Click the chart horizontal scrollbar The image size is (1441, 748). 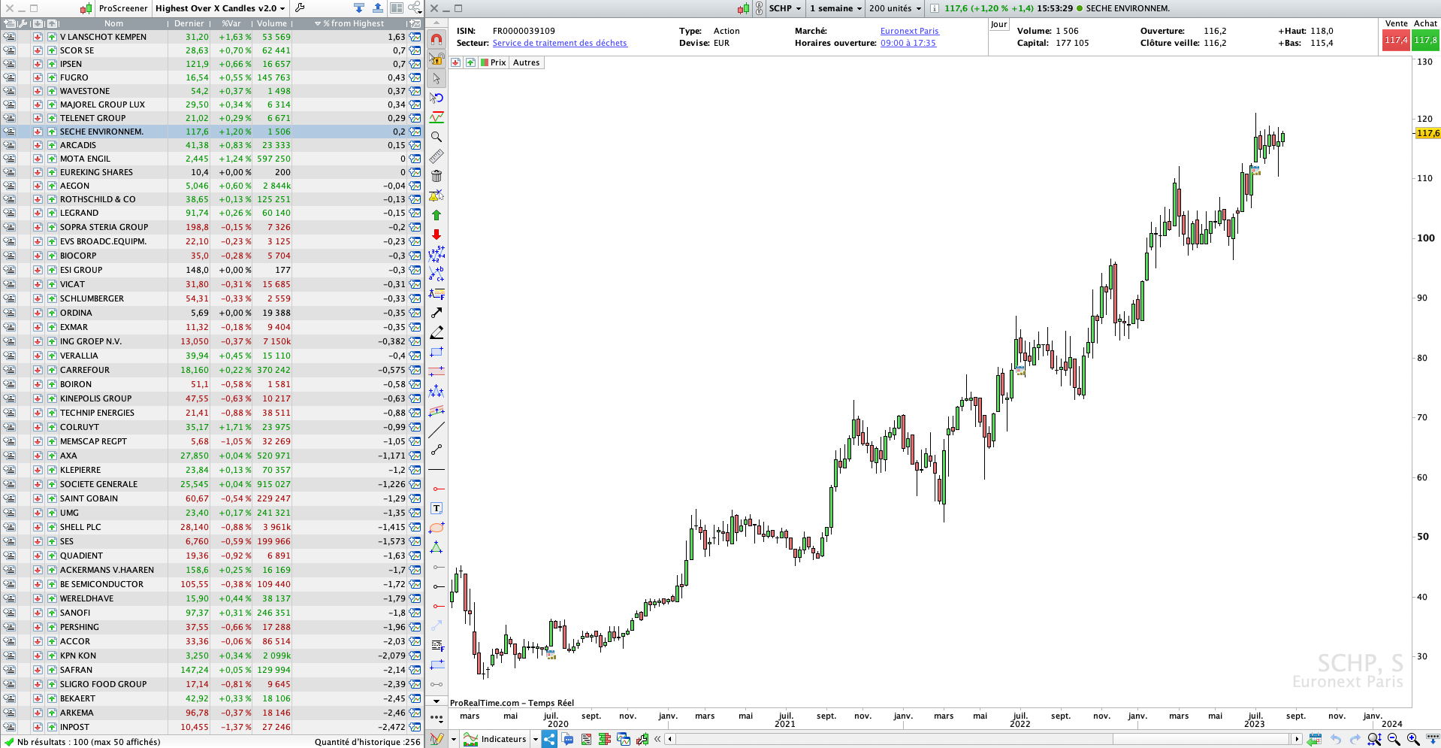coord(982,739)
